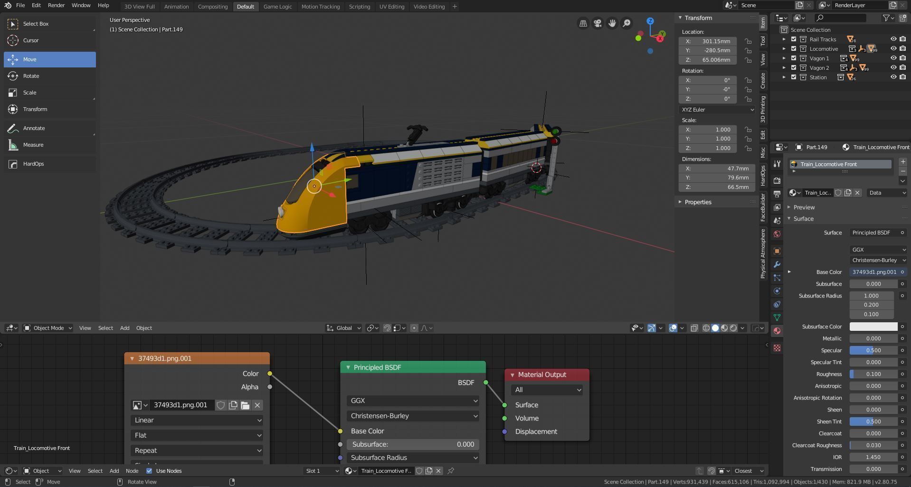Open the XYZ Euler rotation mode dropdown
The height and width of the screenshot is (487, 911).
(x=717, y=110)
